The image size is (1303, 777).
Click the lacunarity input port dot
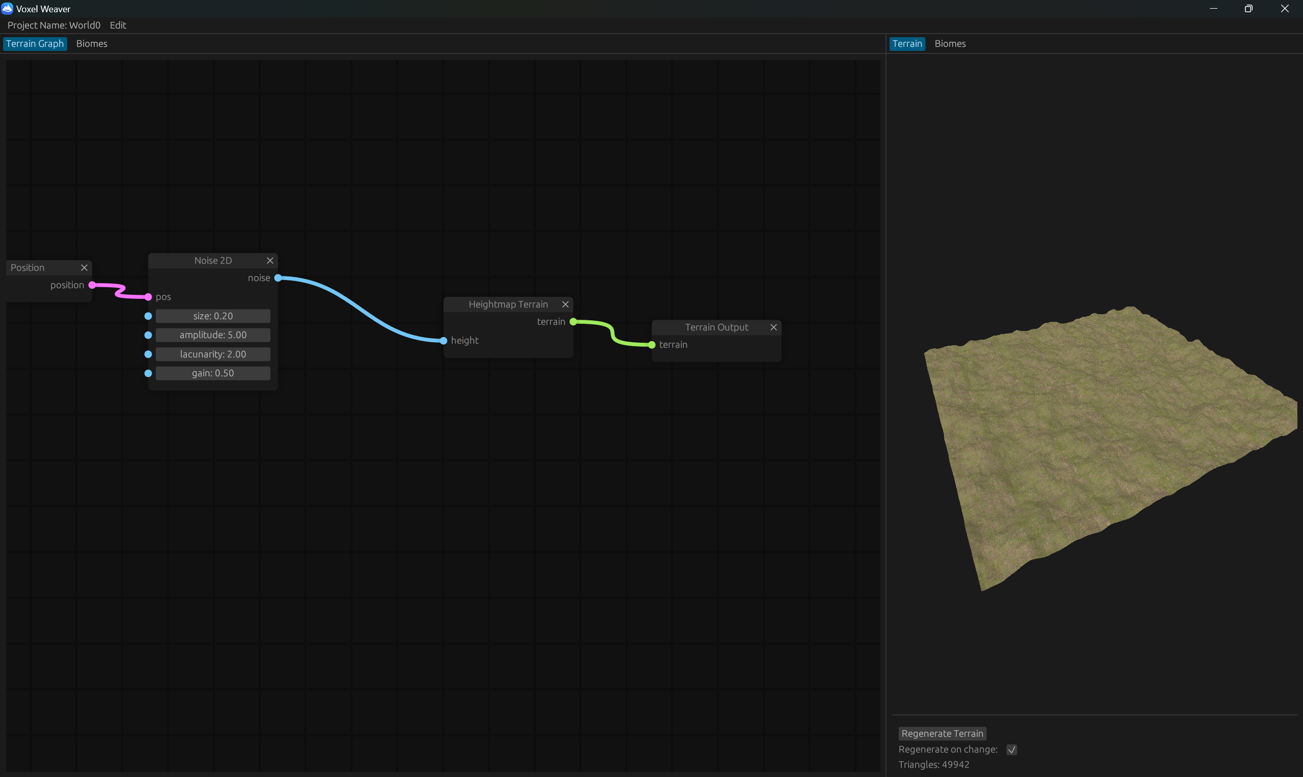[x=148, y=354]
